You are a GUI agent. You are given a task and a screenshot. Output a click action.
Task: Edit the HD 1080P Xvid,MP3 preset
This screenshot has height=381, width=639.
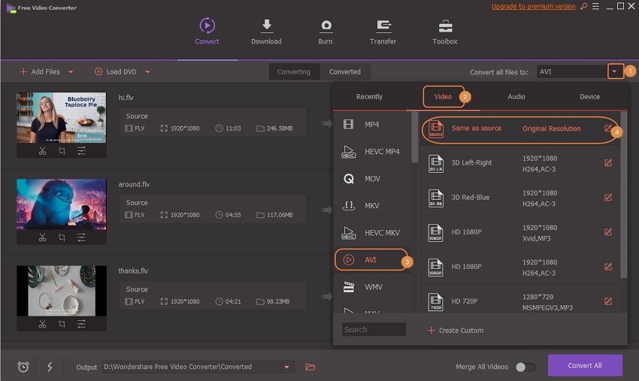click(x=608, y=232)
